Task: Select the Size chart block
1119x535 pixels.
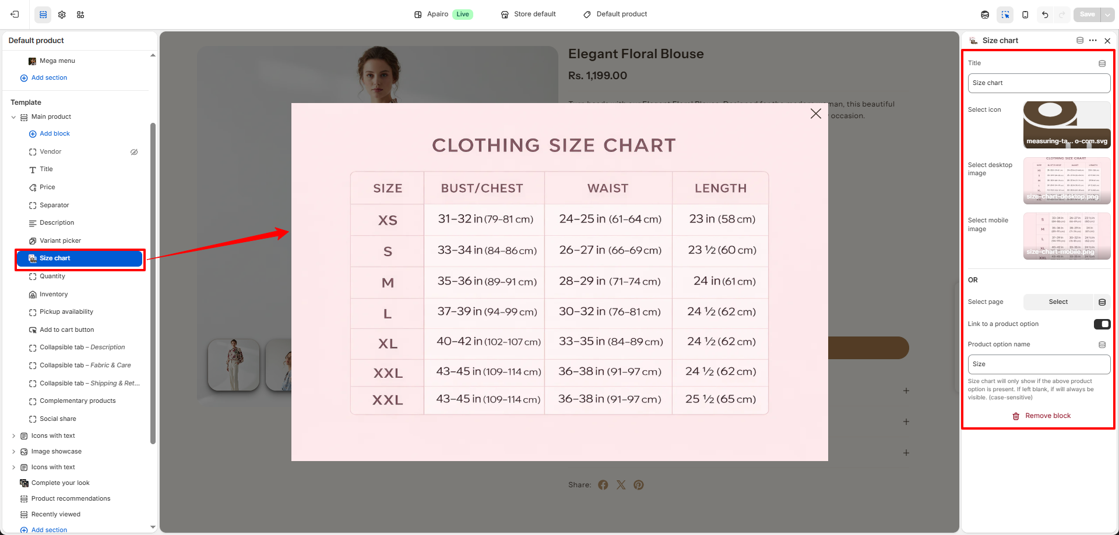Action: [x=80, y=258]
